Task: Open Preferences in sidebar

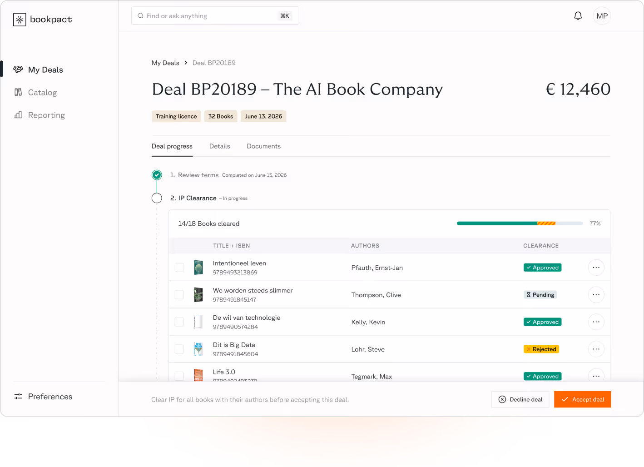Action: point(50,397)
